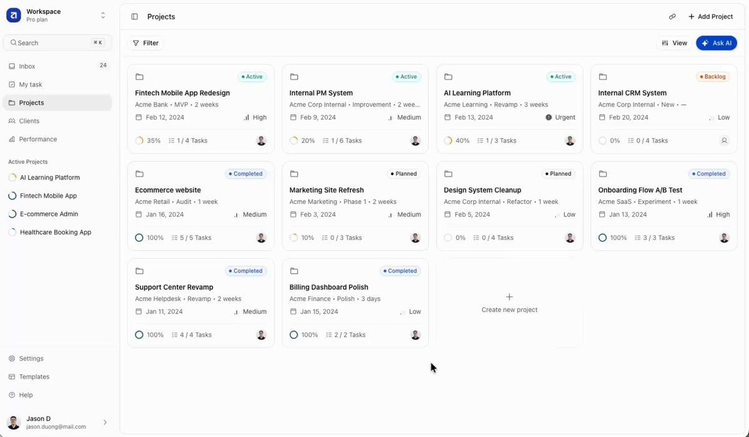Click the folder icon on Fintech Mobile App Redesign

[139, 77]
